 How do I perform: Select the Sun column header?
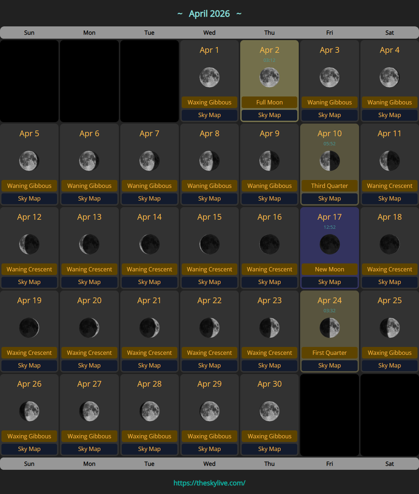click(x=29, y=33)
